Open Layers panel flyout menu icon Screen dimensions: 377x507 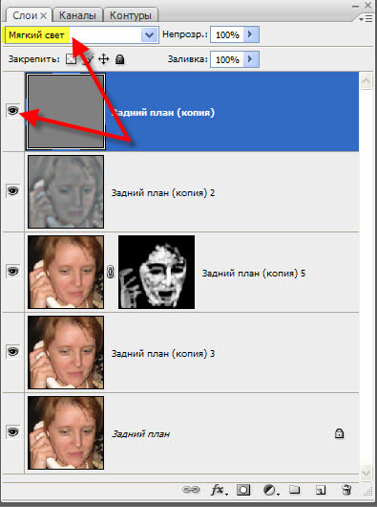coord(366,19)
